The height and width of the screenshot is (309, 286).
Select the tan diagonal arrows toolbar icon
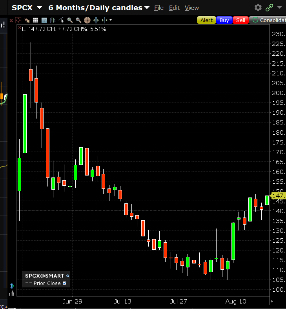(27, 20)
